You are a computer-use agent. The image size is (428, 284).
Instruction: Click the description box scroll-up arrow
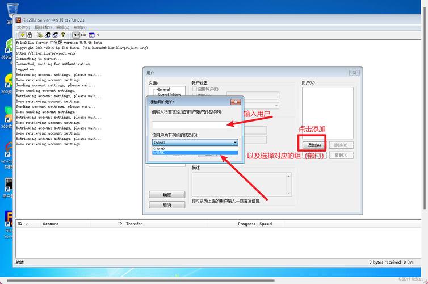pyautogui.click(x=289, y=176)
